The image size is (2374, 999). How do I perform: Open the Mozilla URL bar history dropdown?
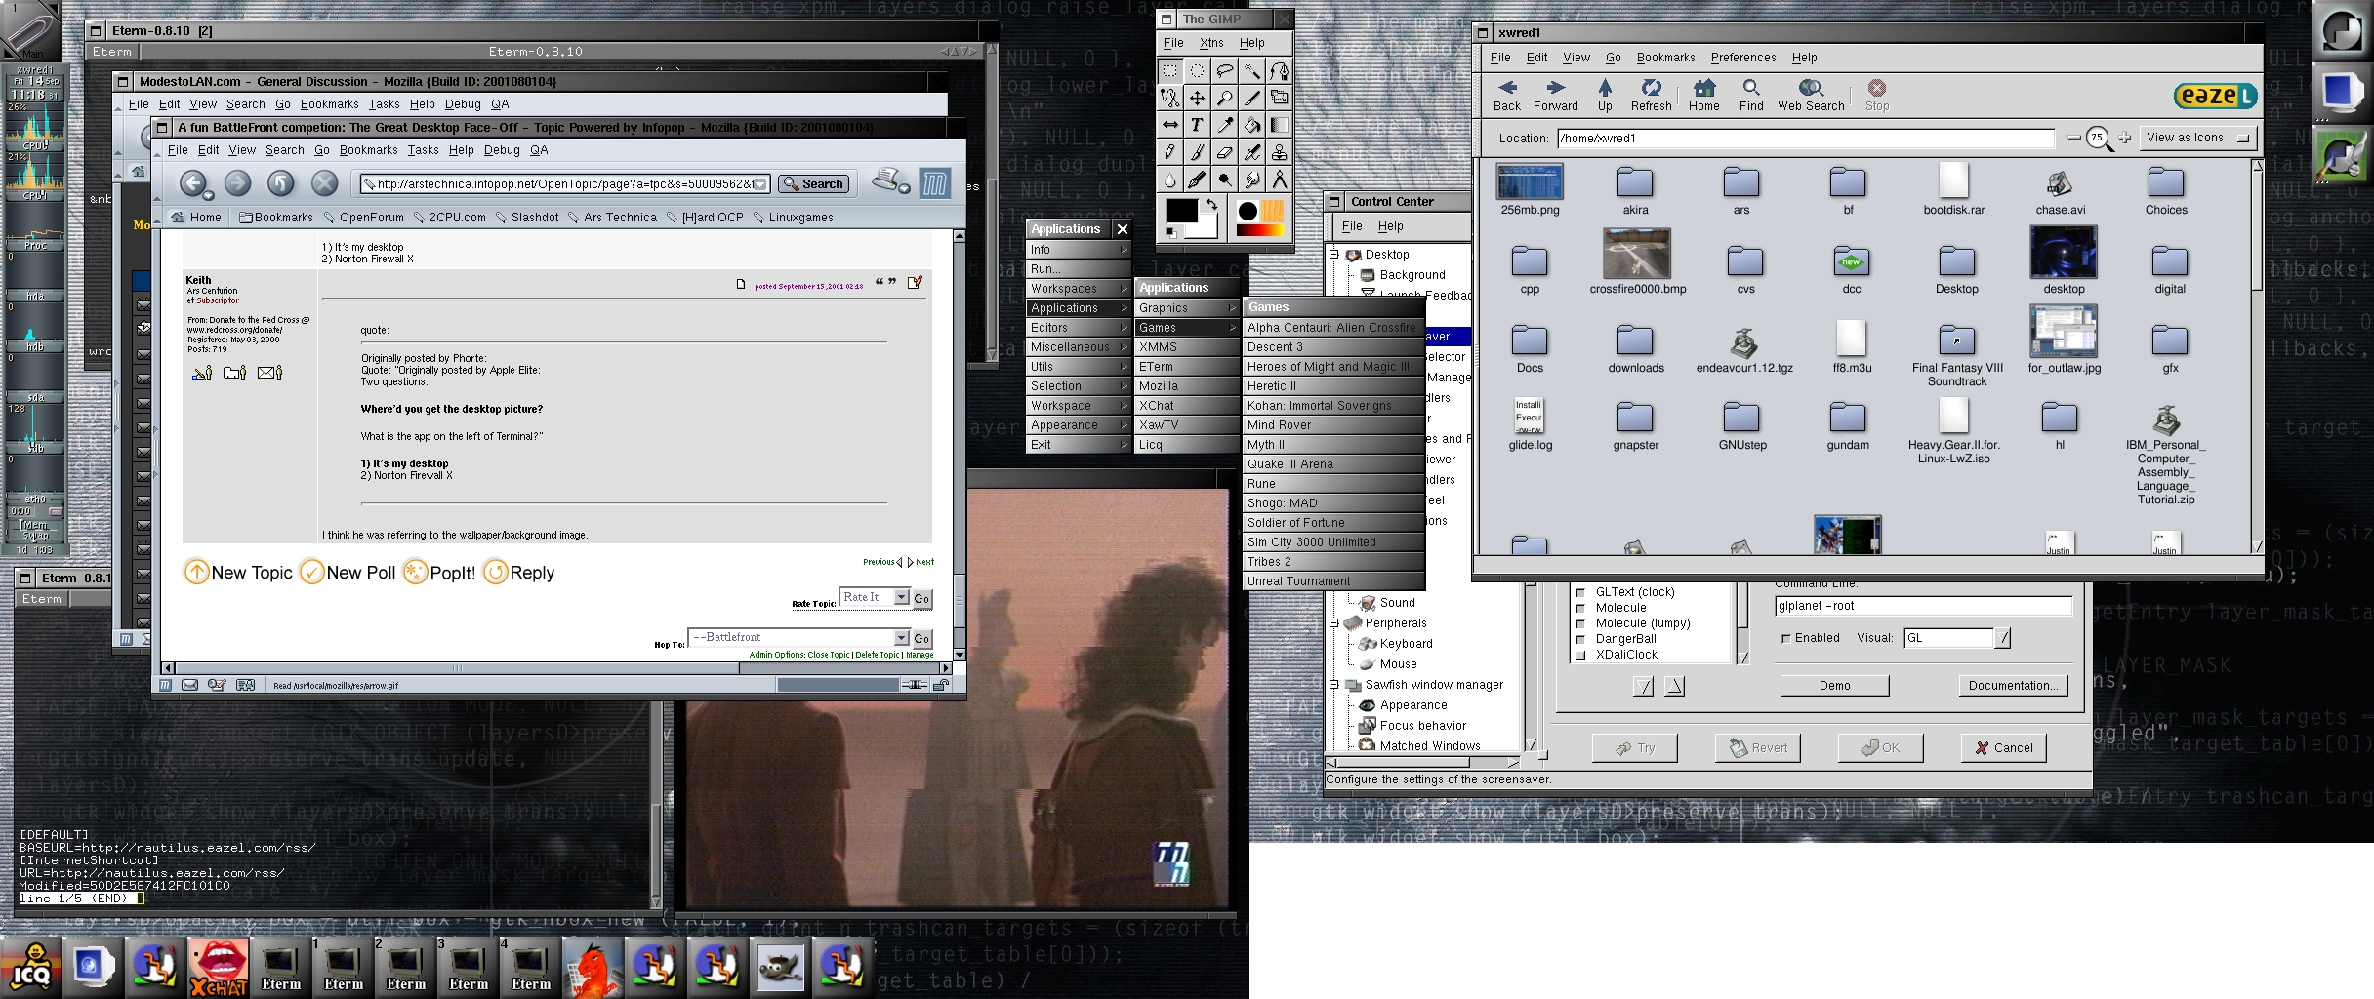click(760, 183)
